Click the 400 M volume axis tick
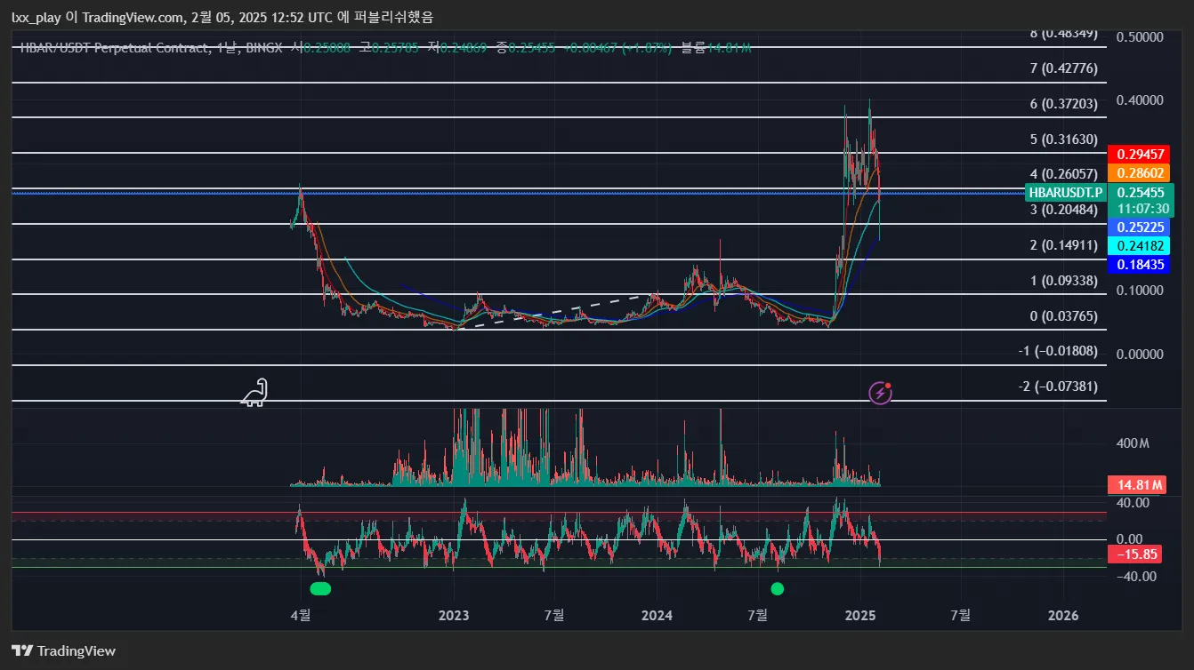This screenshot has width=1194, height=670. (1133, 443)
